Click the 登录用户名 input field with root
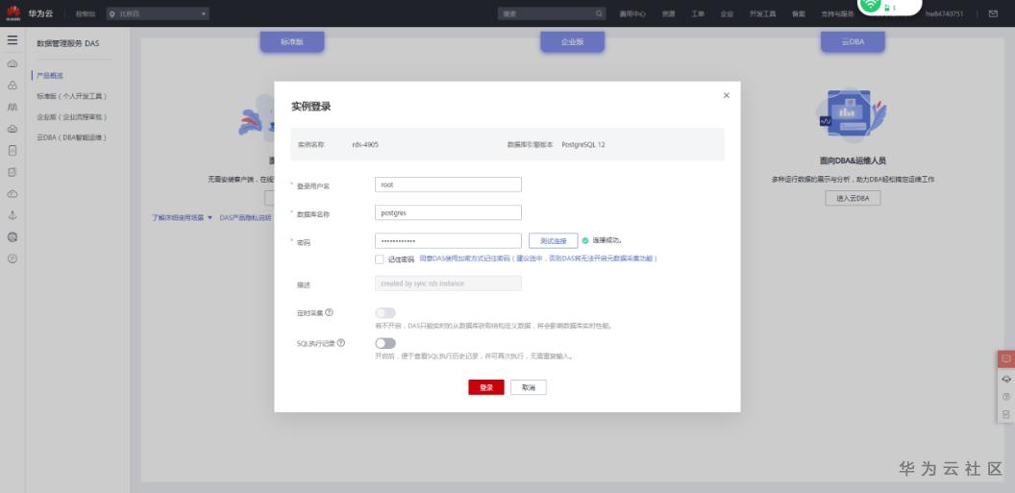The image size is (1015, 493). [448, 185]
